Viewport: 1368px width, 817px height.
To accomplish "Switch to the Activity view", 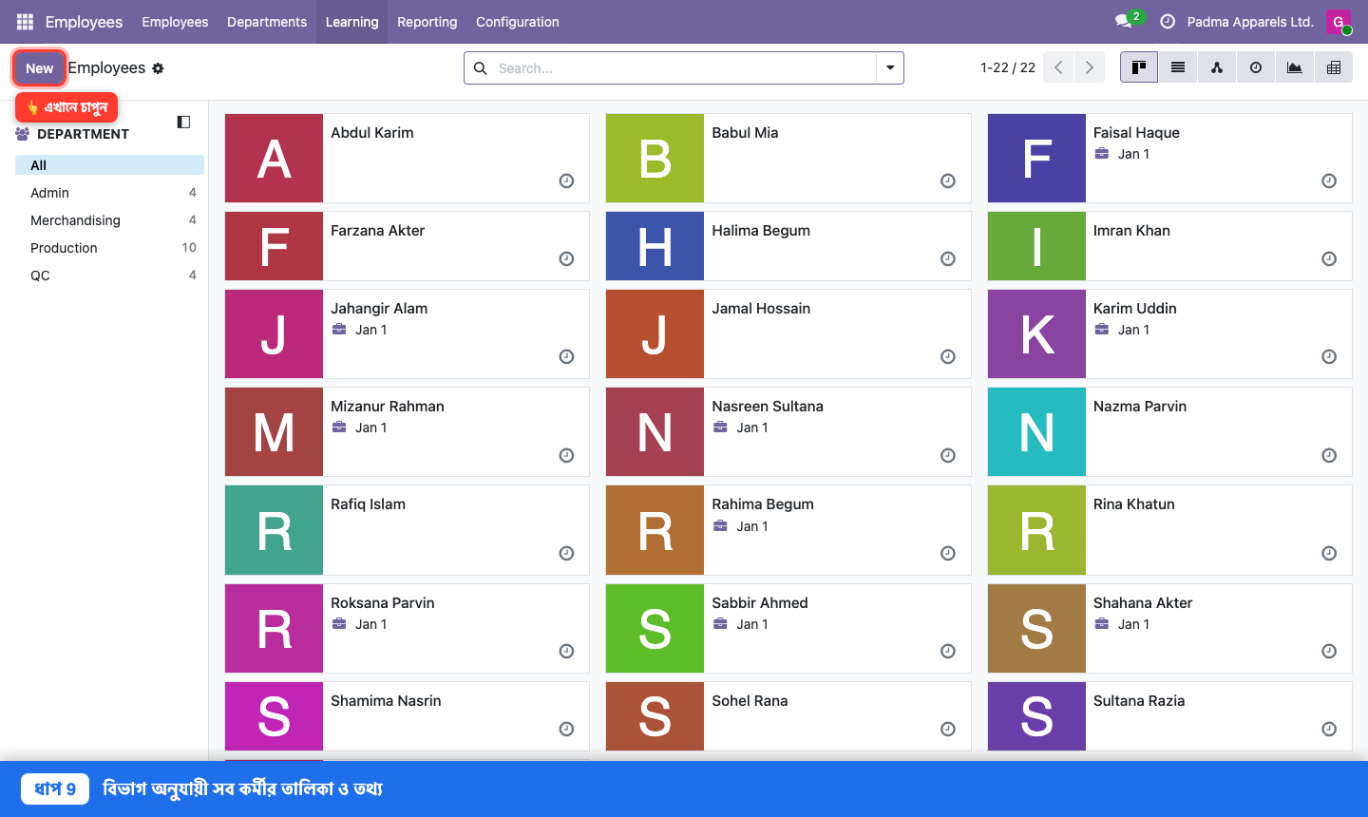I will (1256, 67).
